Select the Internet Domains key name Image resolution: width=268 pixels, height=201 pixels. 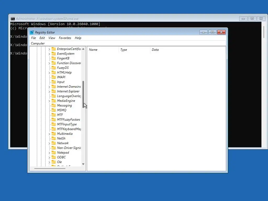click(x=69, y=87)
